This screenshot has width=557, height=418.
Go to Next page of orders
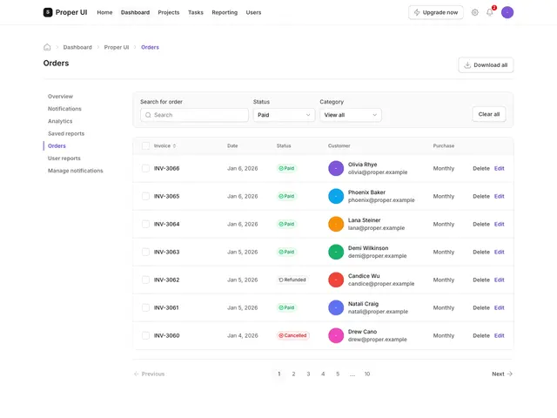(502, 374)
